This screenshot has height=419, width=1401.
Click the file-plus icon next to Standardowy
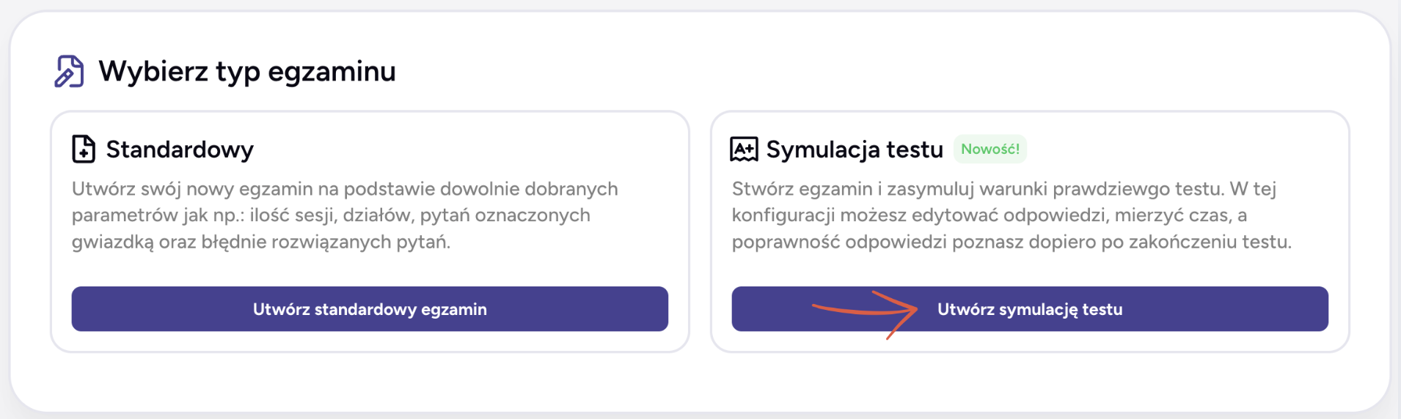84,149
